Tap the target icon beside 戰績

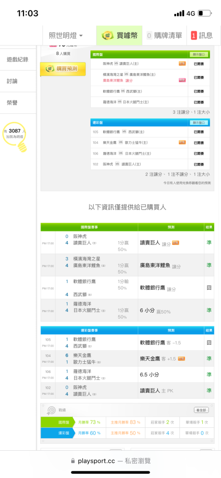tap(51, 410)
